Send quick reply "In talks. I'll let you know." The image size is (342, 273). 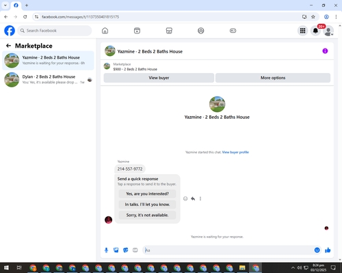[x=147, y=205]
